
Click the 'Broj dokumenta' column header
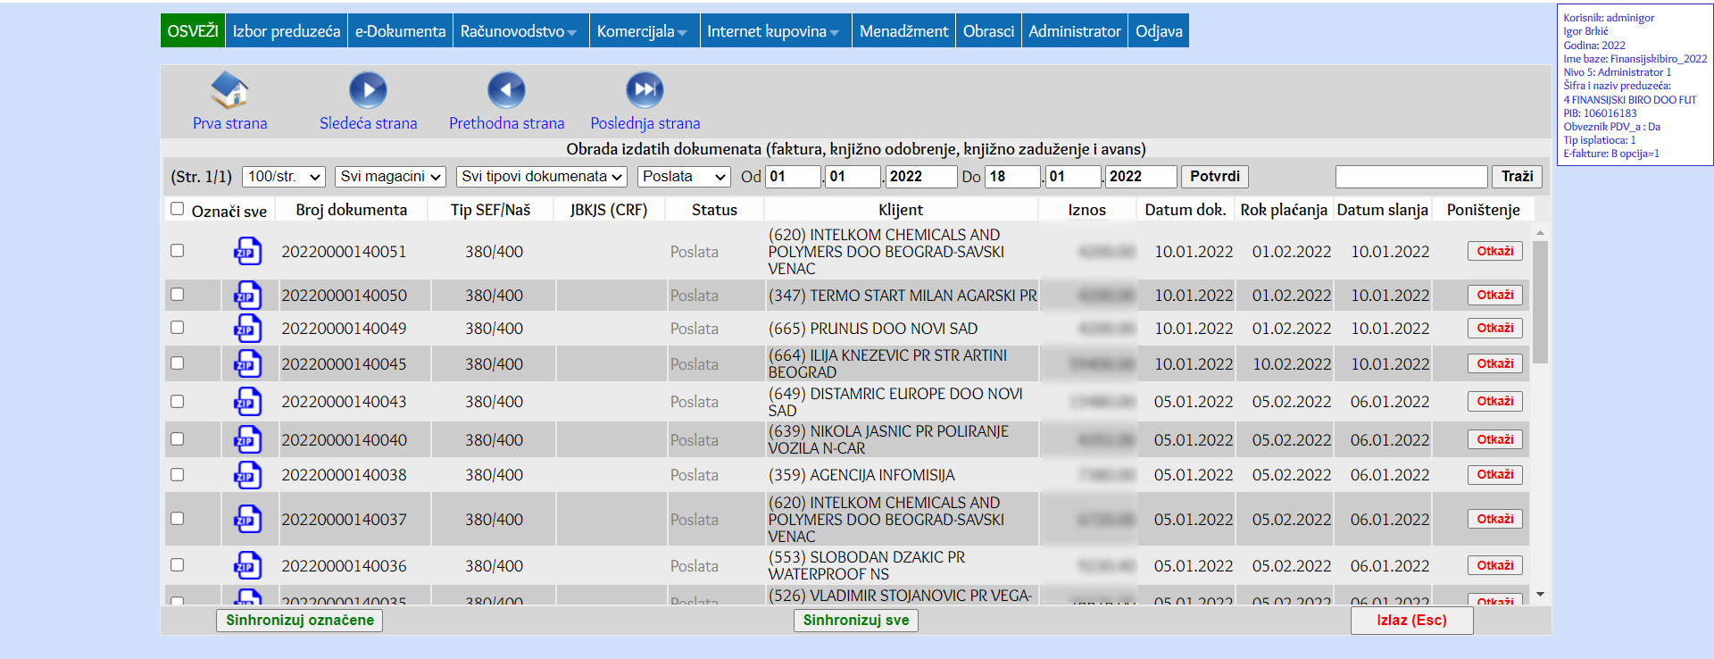[351, 210]
